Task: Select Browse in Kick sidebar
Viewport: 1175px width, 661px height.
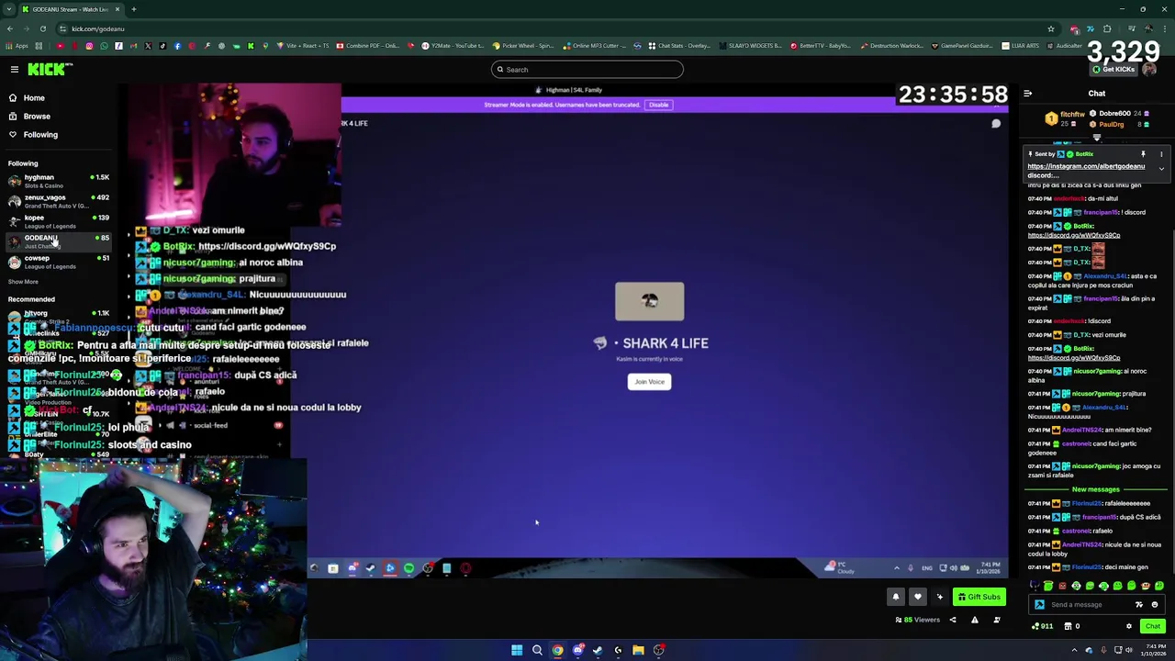Action: point(37,116)
